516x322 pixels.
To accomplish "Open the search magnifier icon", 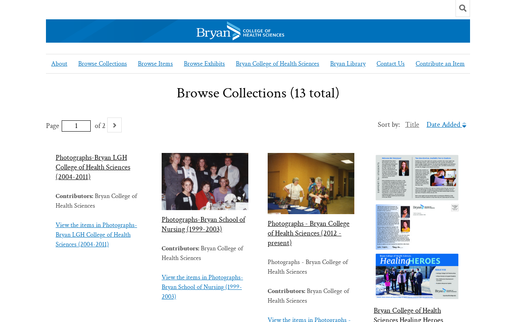I will coord(463,8).
